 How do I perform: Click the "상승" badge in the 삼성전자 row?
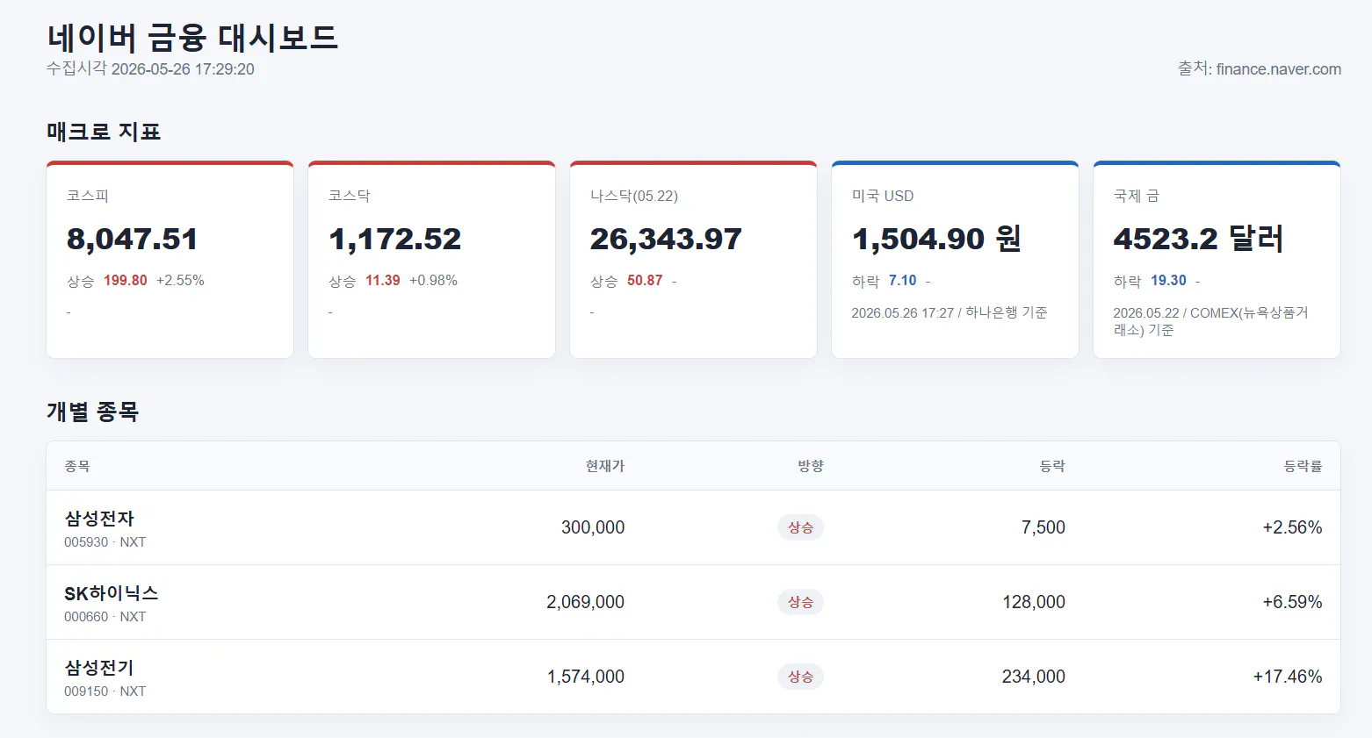(x=800, y=527)
